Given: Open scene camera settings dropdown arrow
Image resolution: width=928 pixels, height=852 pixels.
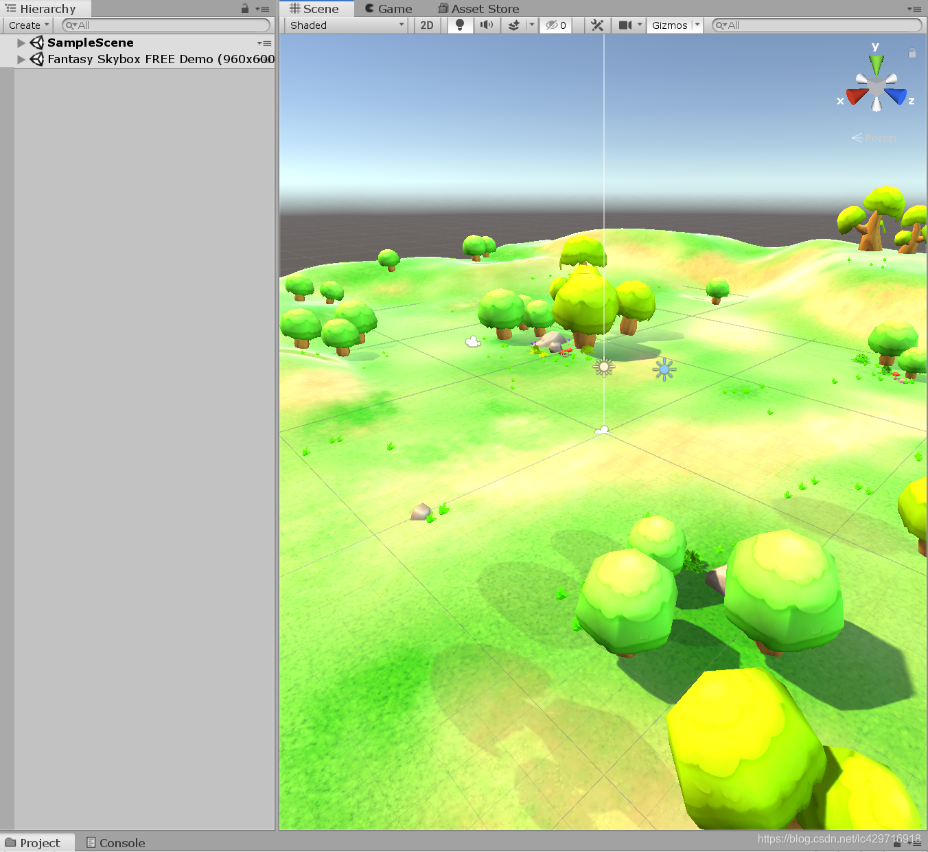Looking at the screenshot, I should click(640, 25).
